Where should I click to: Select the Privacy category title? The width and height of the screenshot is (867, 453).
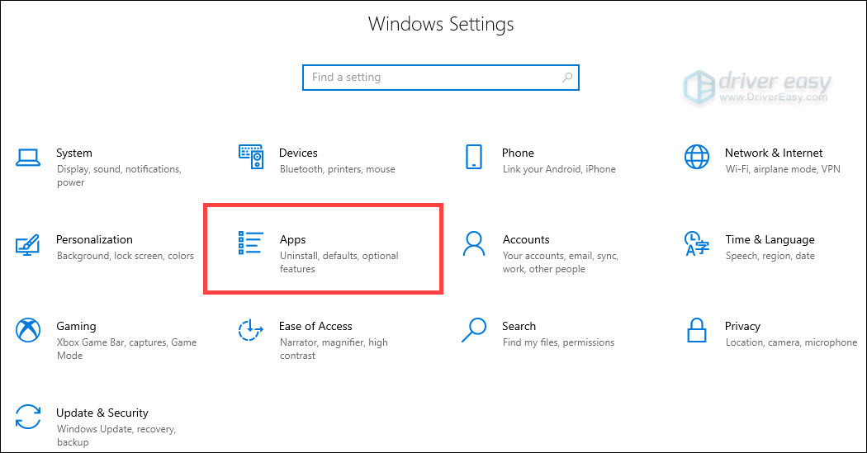pos(742,326)
